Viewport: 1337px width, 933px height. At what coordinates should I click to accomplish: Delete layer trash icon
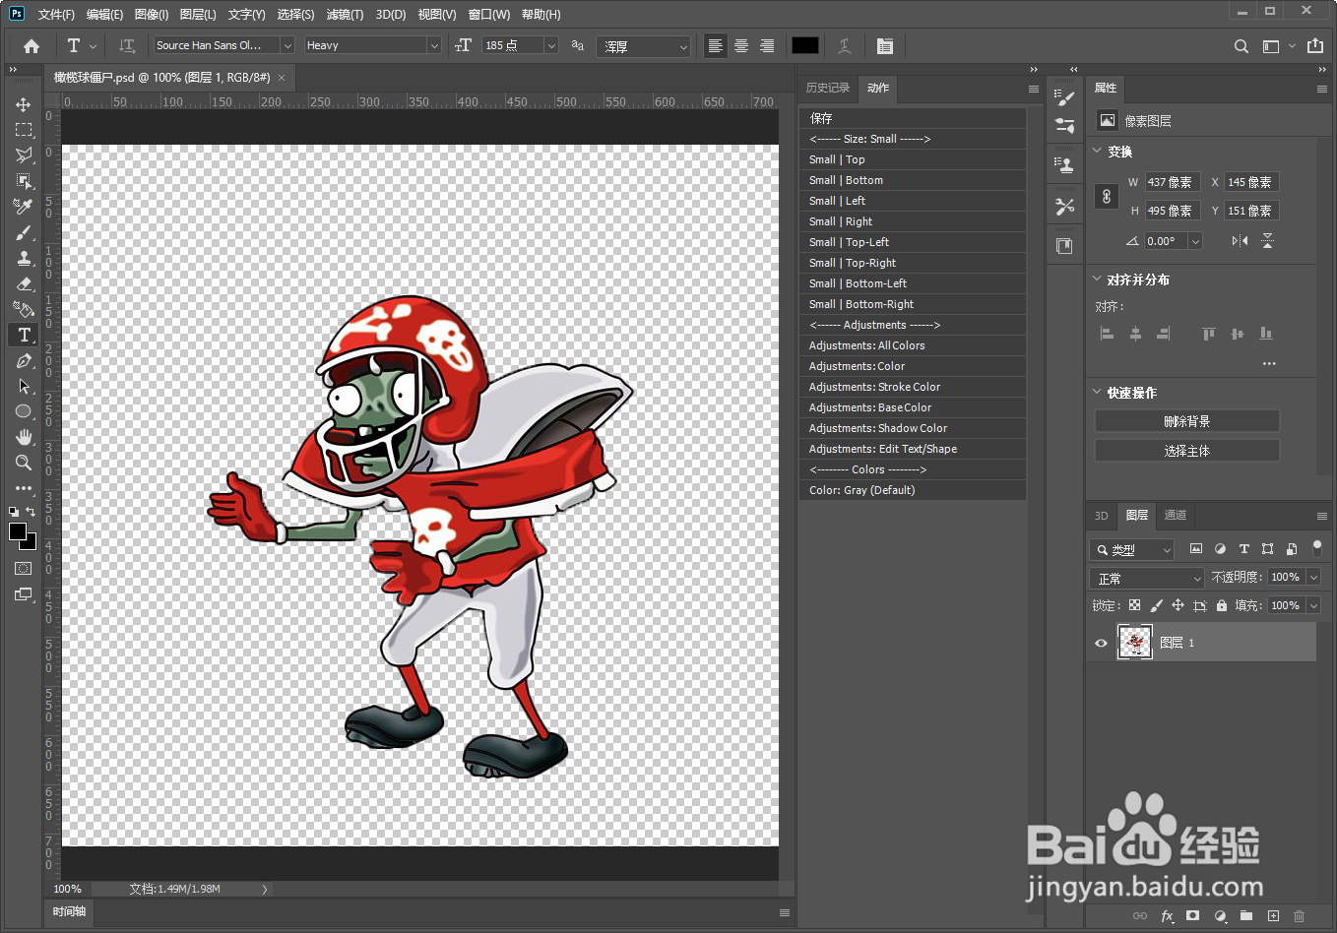tap(1299, 915)
